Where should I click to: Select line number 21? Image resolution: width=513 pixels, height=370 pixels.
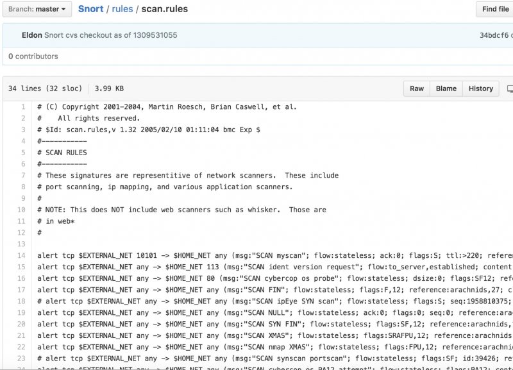click(x=21, y=336)
